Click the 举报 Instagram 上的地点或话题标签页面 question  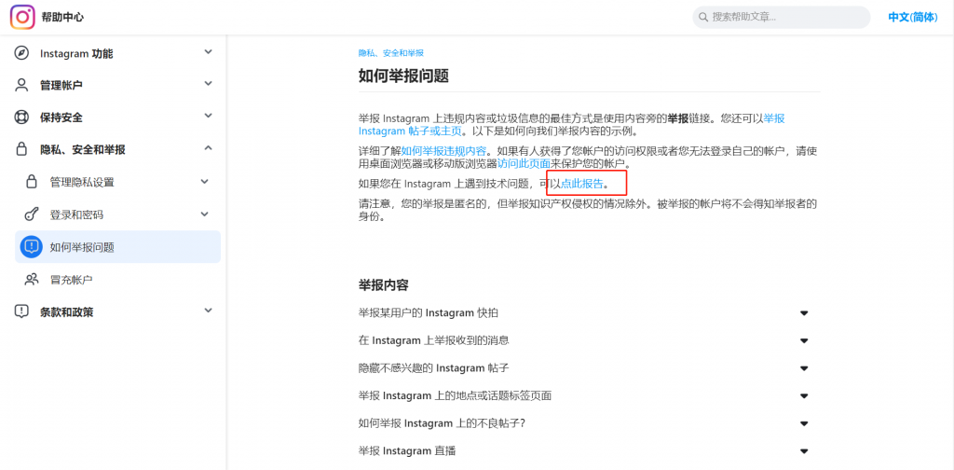(x=455, y=395)
